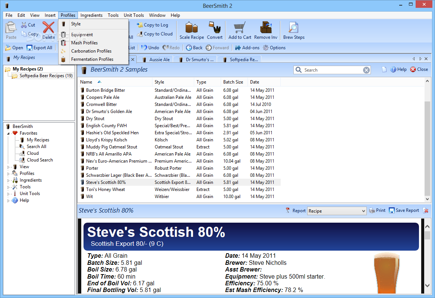Expand the Help tree node

coord(8,201)
